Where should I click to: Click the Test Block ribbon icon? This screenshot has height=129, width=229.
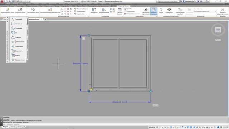[33, 10]
